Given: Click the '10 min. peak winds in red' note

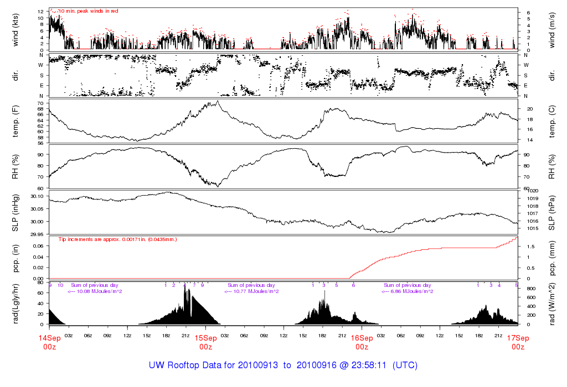Looking at the screenshot, I should point(88,11).
